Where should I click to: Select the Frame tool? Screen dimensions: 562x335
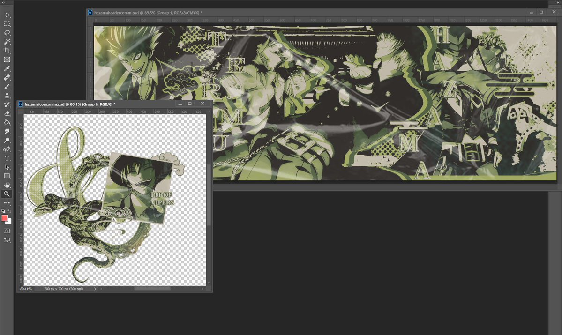pos(7,60)
